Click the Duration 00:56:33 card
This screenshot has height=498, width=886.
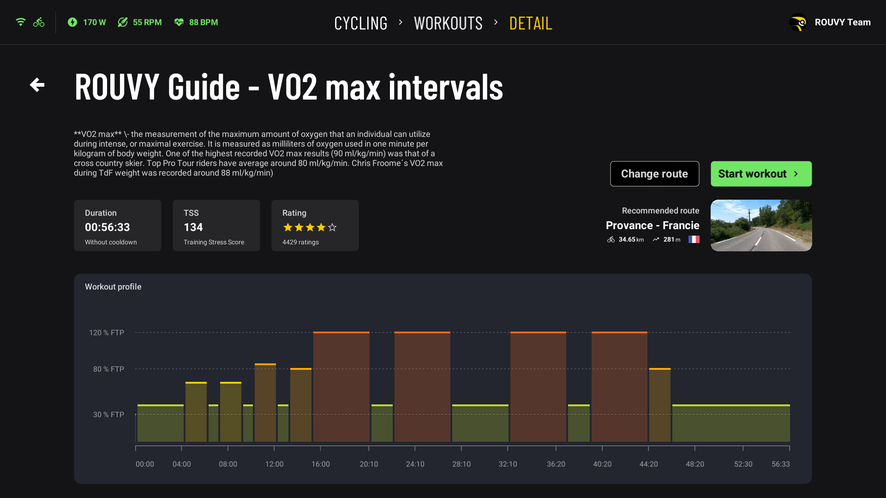tap(117, 225)
